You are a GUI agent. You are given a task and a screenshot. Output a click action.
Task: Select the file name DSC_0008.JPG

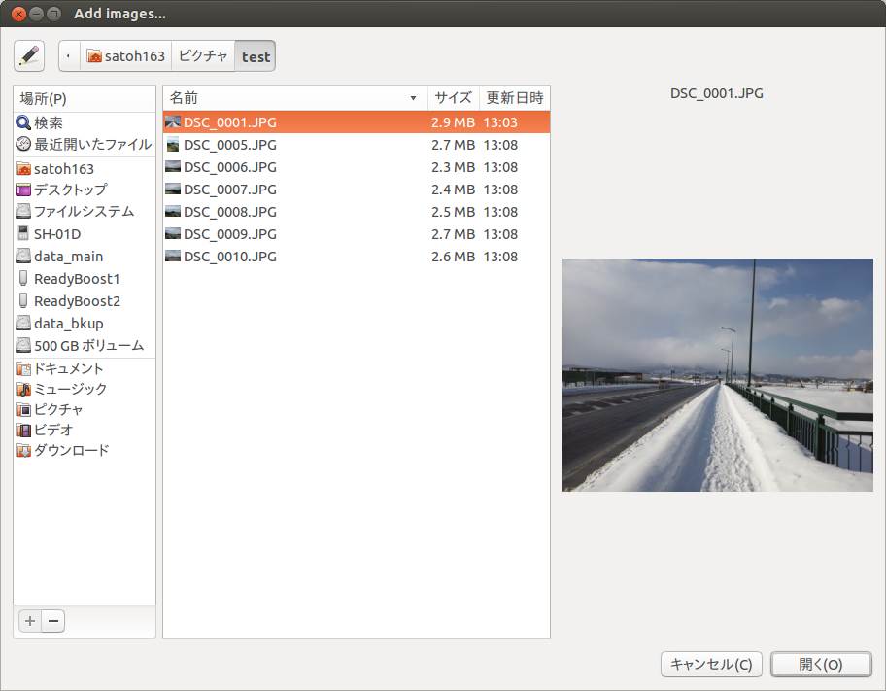point(230,212)
